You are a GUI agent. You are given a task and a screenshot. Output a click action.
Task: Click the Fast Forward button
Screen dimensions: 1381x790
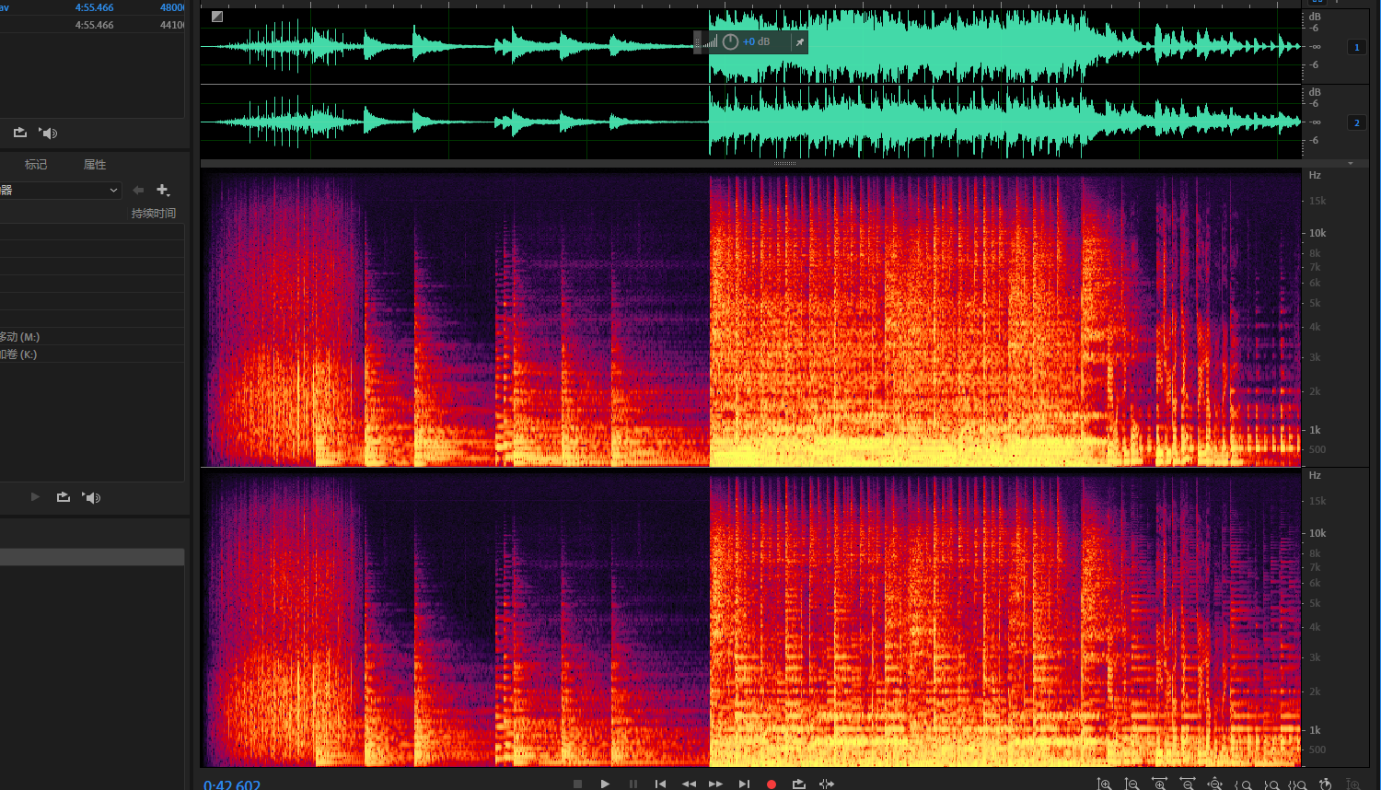click(715, 784)
